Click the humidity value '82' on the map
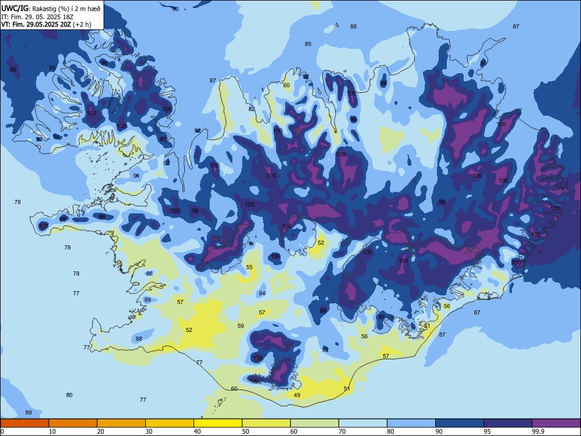 point(252,109)
